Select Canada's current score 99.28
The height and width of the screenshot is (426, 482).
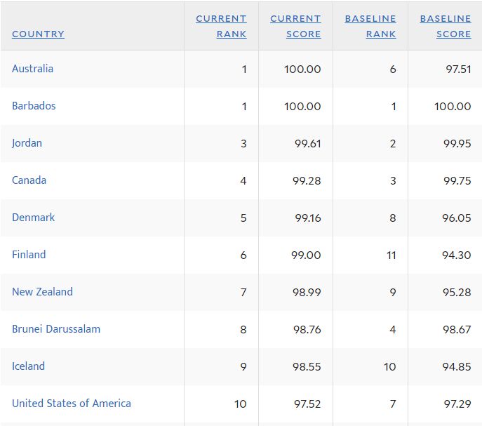click(x=307, y=181)
